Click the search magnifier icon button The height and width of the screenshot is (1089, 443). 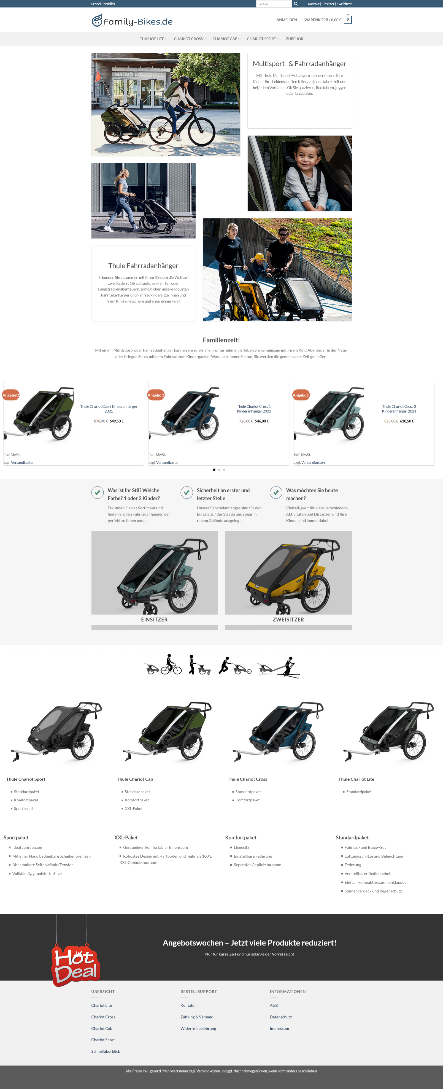coord(296,4)
